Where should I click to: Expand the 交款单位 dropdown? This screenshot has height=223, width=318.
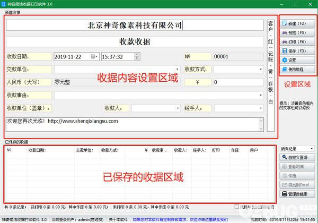[x=177, y=70]
